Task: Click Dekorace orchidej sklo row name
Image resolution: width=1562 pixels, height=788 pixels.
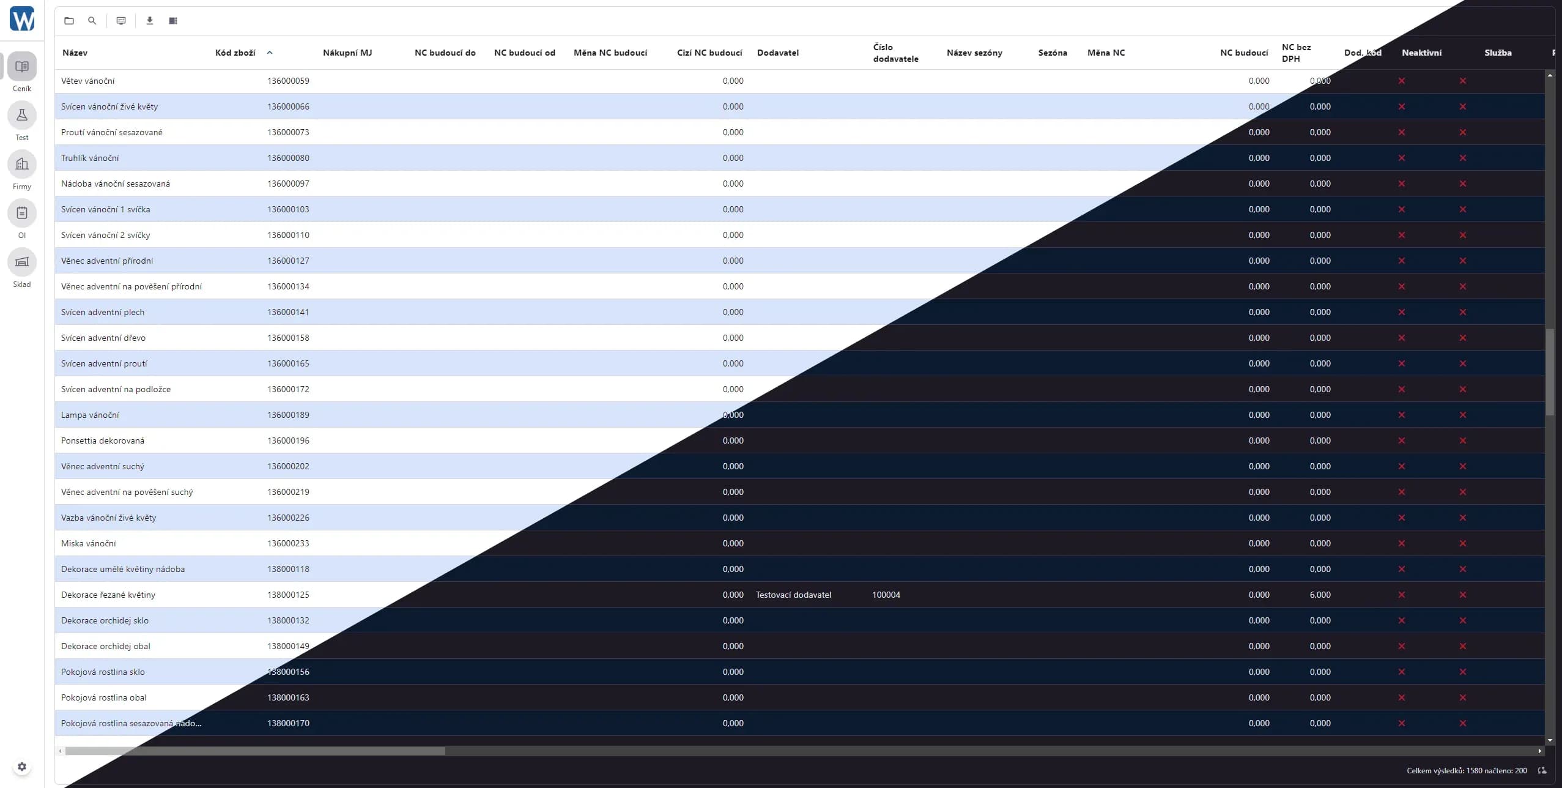Action: point(105,620)
